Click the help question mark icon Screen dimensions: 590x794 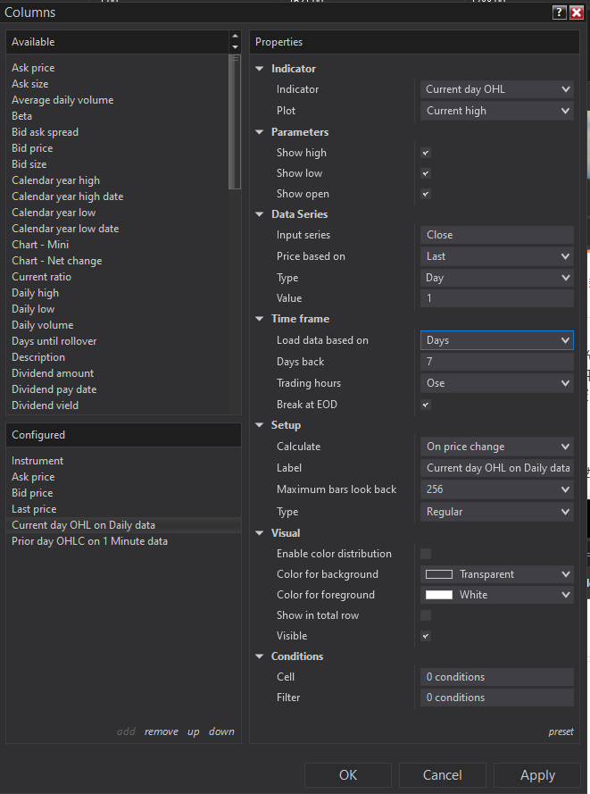[560, 13]
